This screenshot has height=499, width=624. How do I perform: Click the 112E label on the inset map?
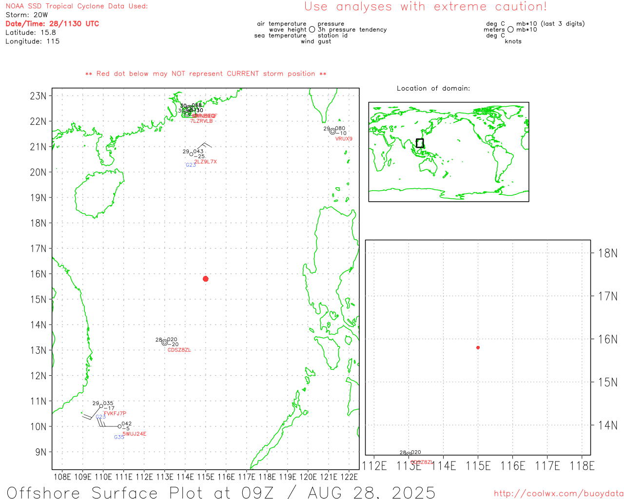coord(374,466)
